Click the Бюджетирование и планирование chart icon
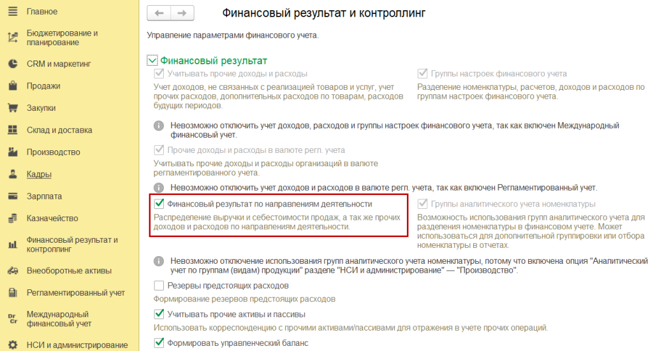 (11, 38)
